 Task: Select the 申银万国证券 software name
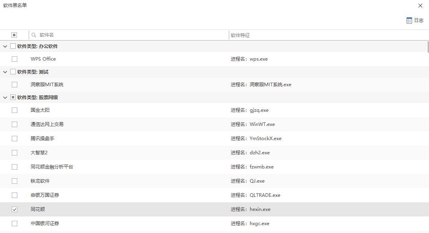pos(45,195)
